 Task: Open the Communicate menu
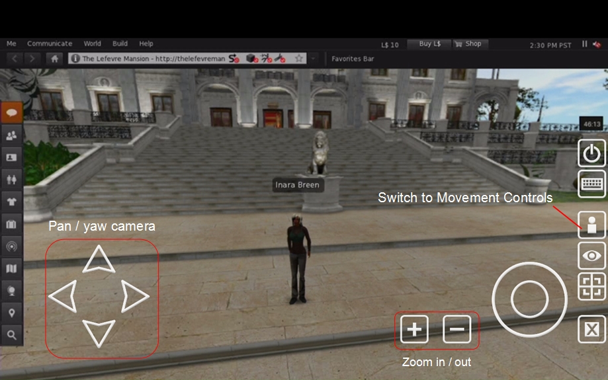coord(50,44)
